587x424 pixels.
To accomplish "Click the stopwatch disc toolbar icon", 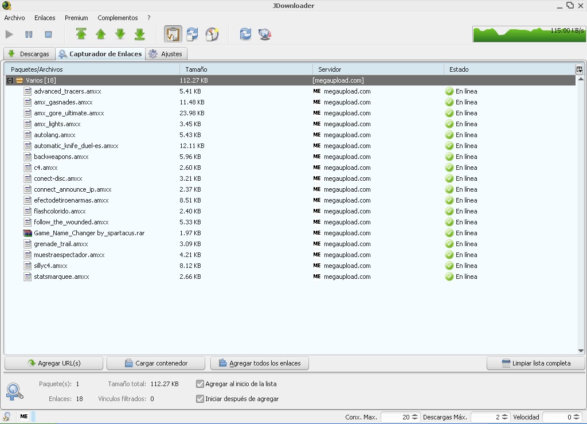I will pyautogui.click(x=212, y=34).
